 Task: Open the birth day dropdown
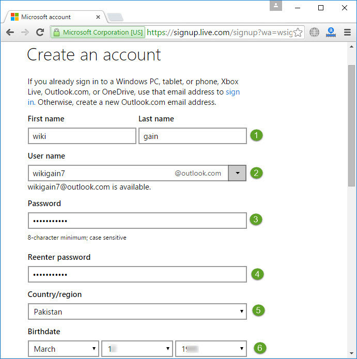tap(137, 349)
